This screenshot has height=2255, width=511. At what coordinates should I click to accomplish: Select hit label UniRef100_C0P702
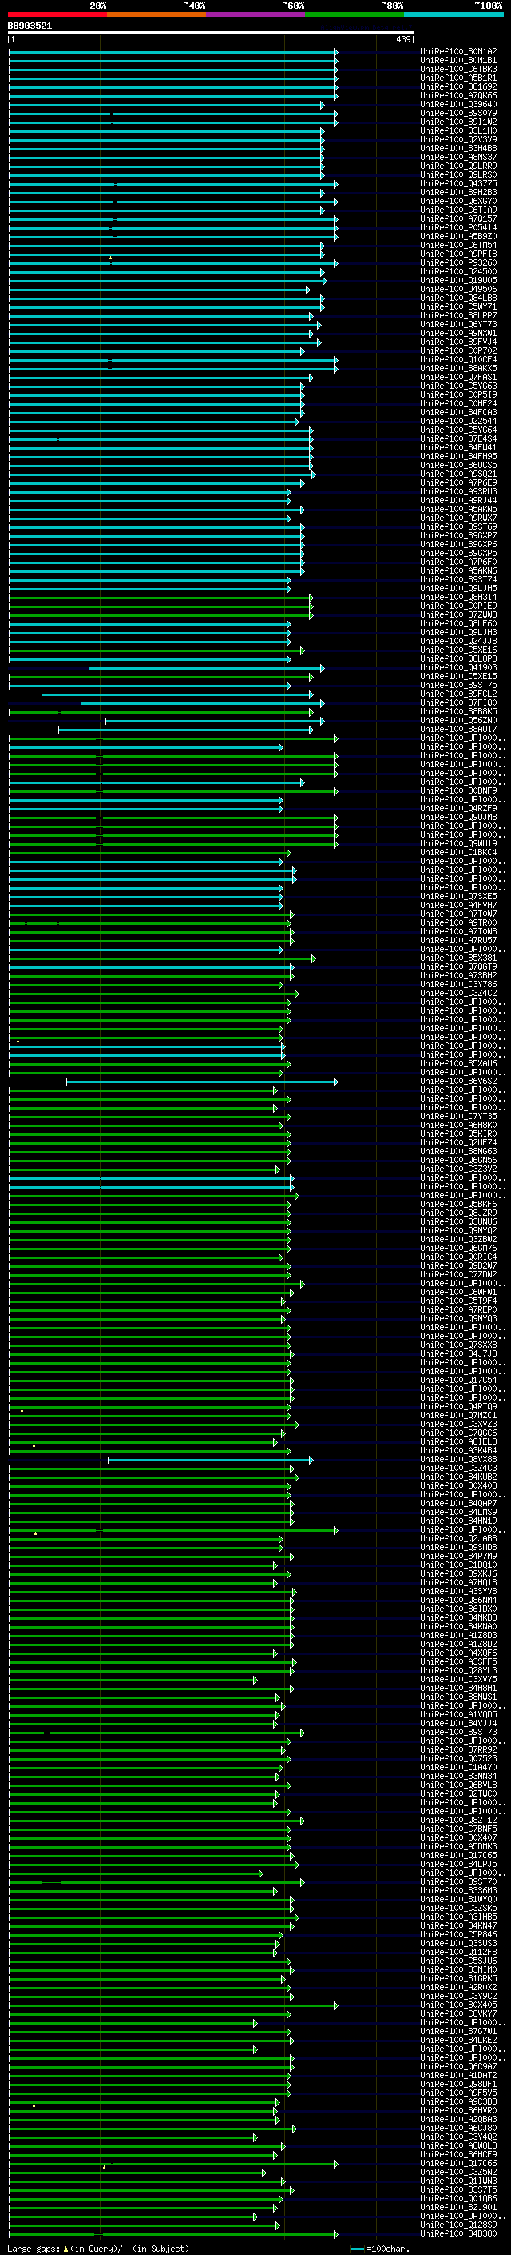458,351
